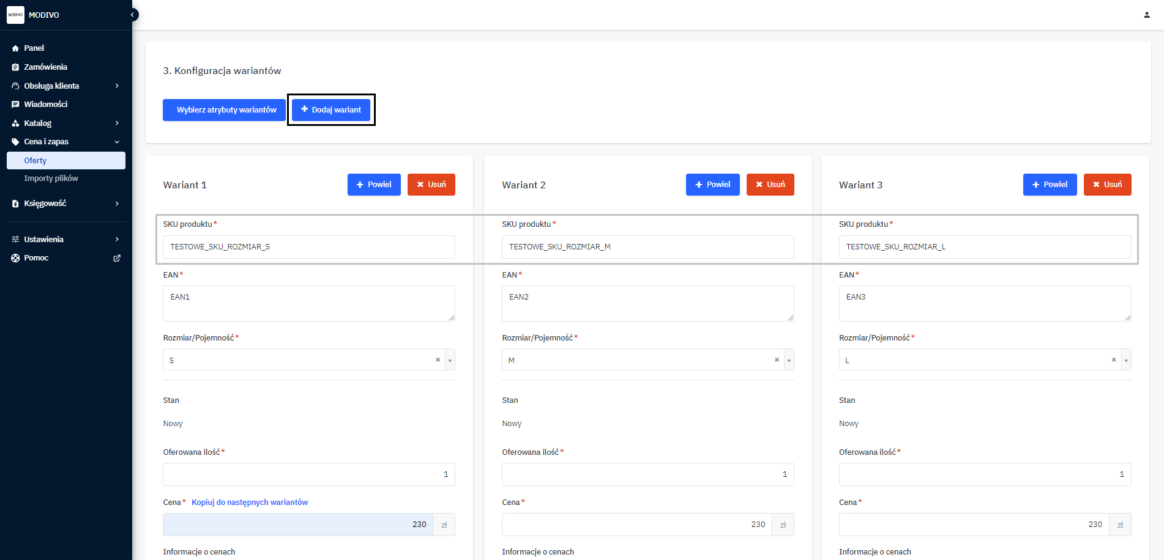Collapse the sidebar with the arrow icon

132,15
